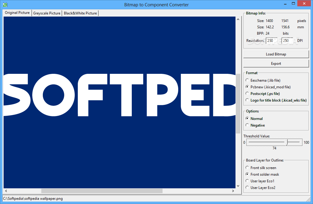This screenshot has height=204, width=313.
Task: Maximize the converter window
Action: (x=293, y=3)
